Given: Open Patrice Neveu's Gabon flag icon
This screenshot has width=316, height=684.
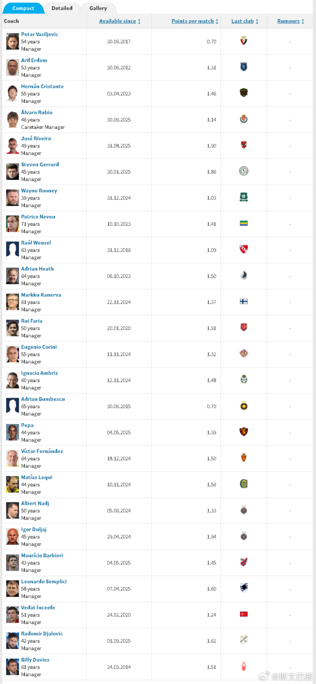Looking at the screenshot, I should [244, 223].
